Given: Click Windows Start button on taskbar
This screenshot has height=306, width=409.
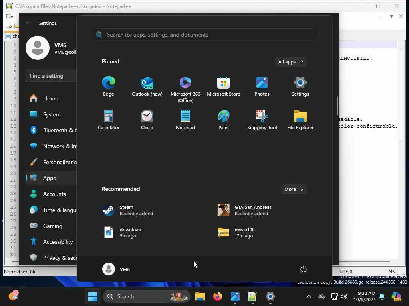Looking at the screenshot, I should [93, 296].
